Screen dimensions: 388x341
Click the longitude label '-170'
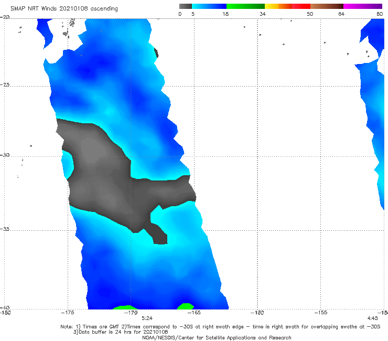coord(131,313)
